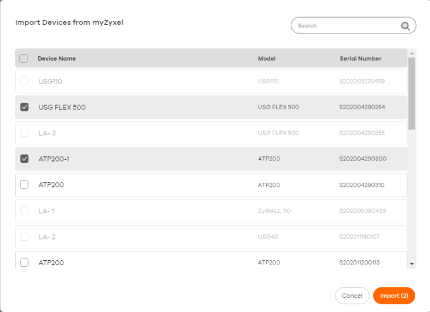The image size is (430, 312).
Task: Check ATP200 with serial S202004290310
Action: pyautogui.click(x=24, y=184)
